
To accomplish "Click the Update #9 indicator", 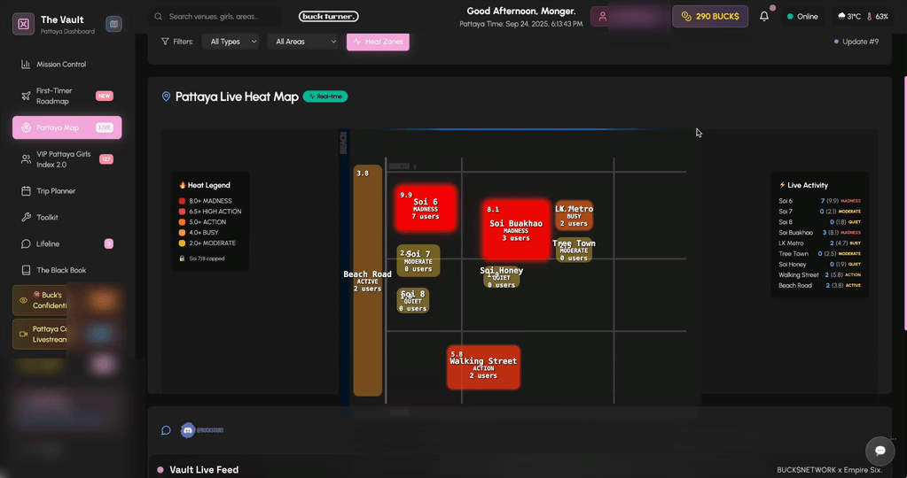I will [856, 42].
